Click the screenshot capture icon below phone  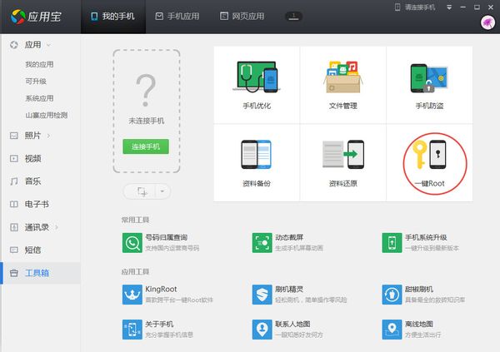point(142,191)
